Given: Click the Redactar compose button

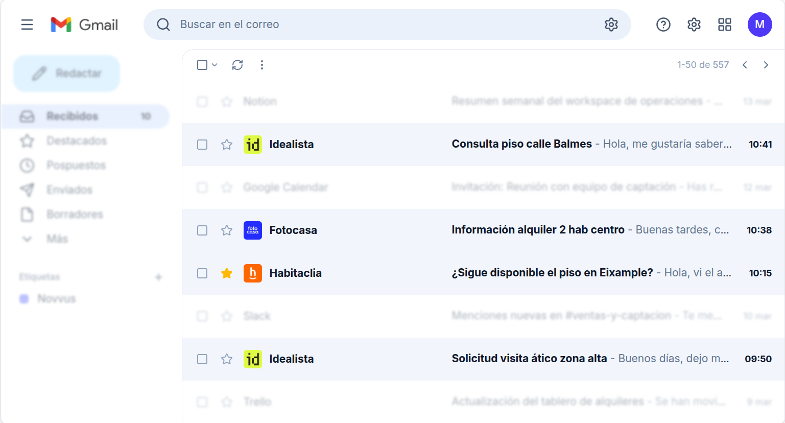Looking at the screenshot, I should (x=67, y=74).
